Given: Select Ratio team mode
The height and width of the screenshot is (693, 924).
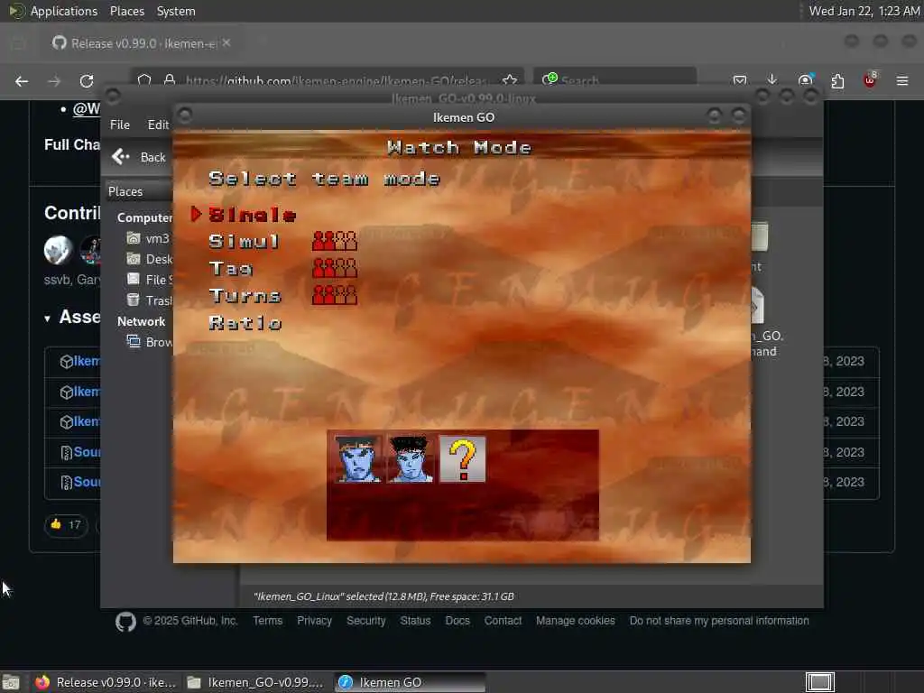Looking at the screenshot, I should [x=245, y=323].
